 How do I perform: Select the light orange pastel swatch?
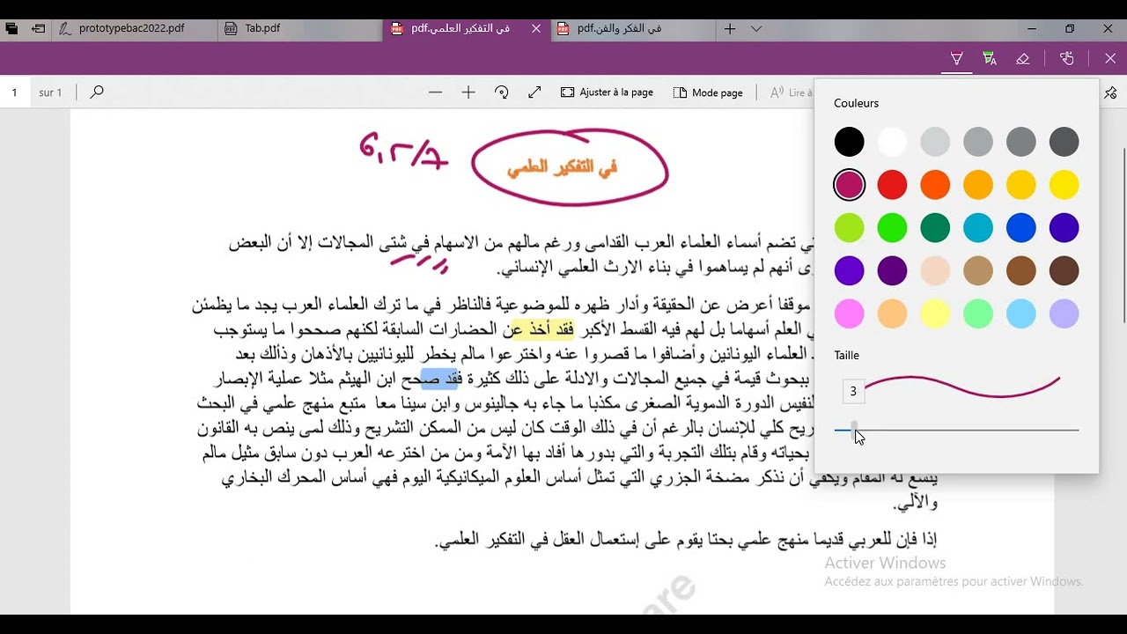[892, 313]
